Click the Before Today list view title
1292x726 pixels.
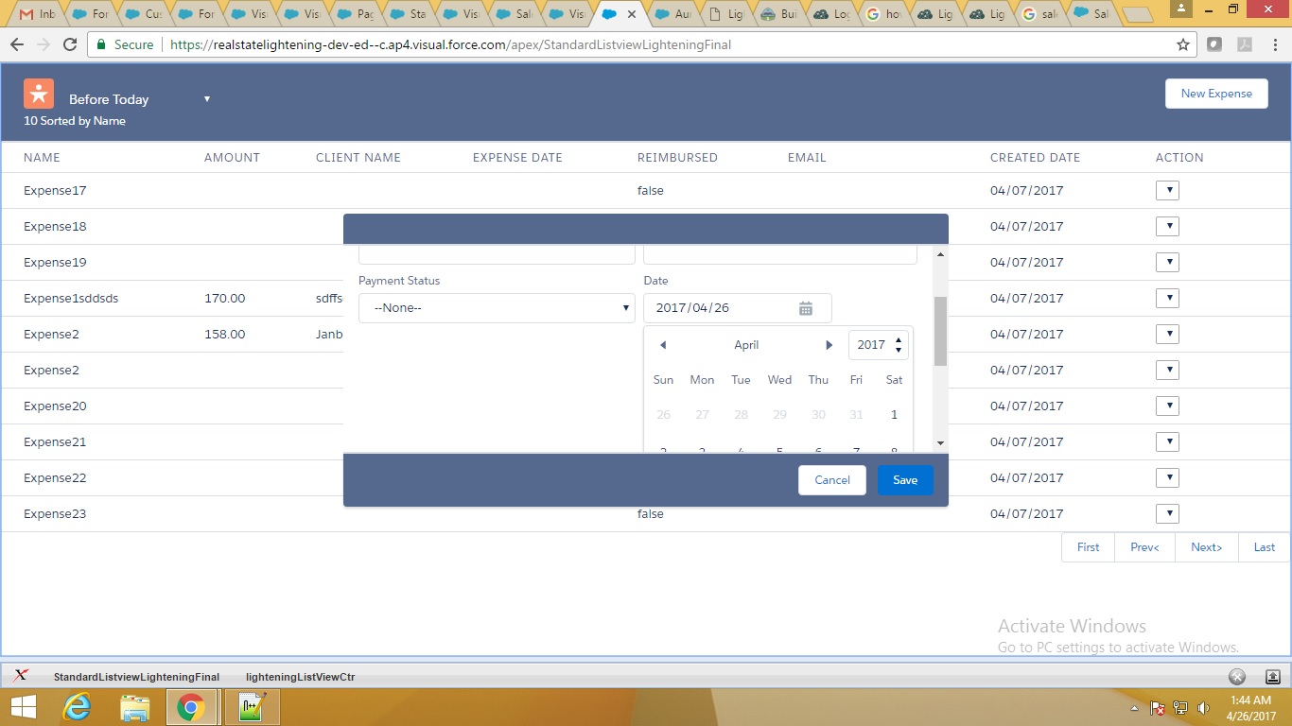[109, 99]
